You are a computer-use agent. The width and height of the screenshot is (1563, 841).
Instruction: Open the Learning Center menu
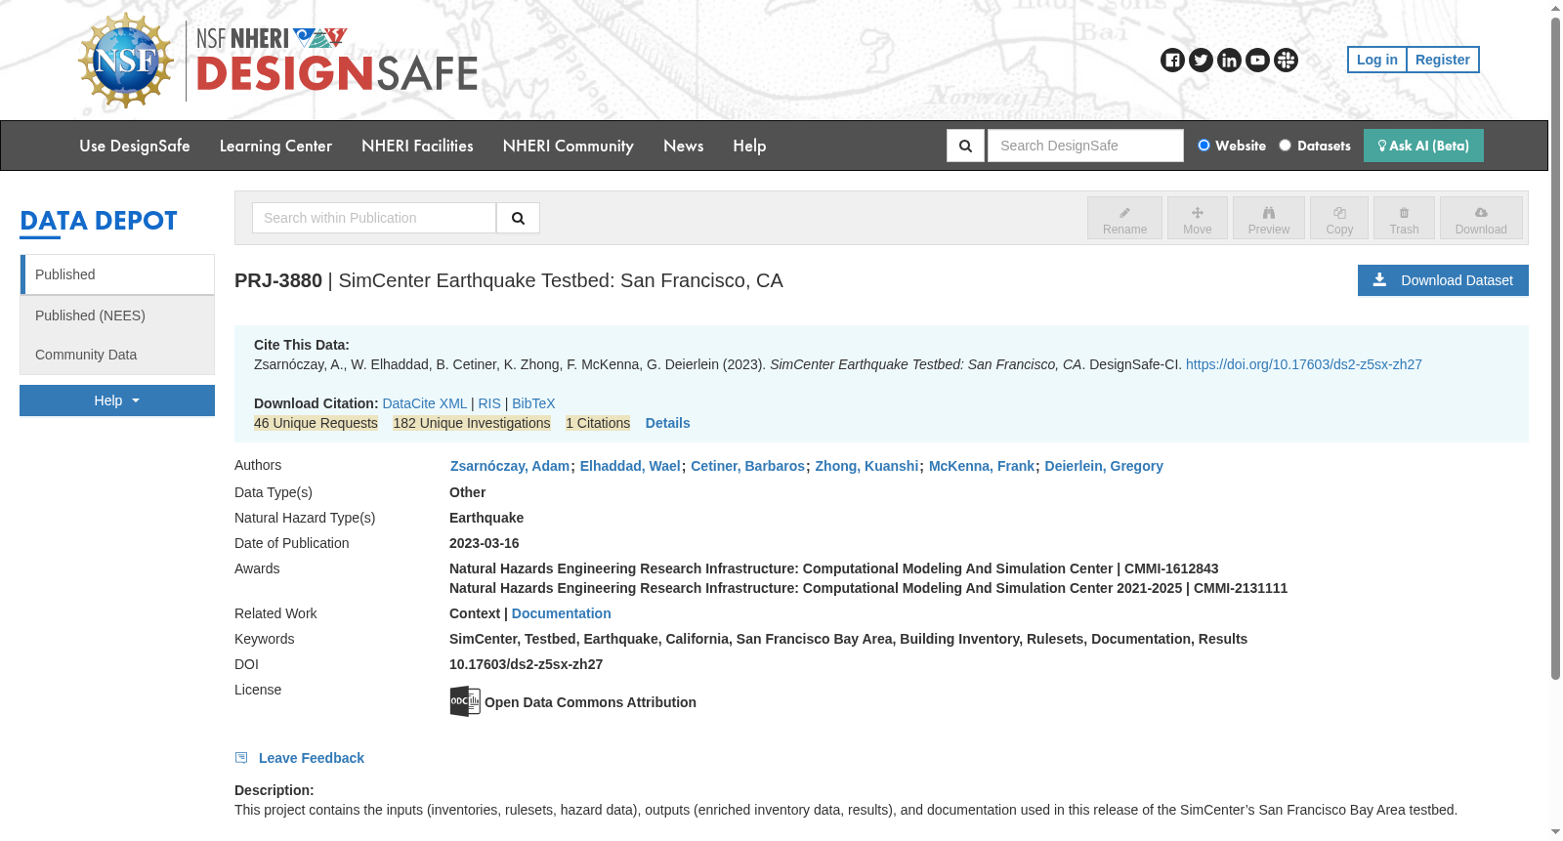tap(275, 146)
